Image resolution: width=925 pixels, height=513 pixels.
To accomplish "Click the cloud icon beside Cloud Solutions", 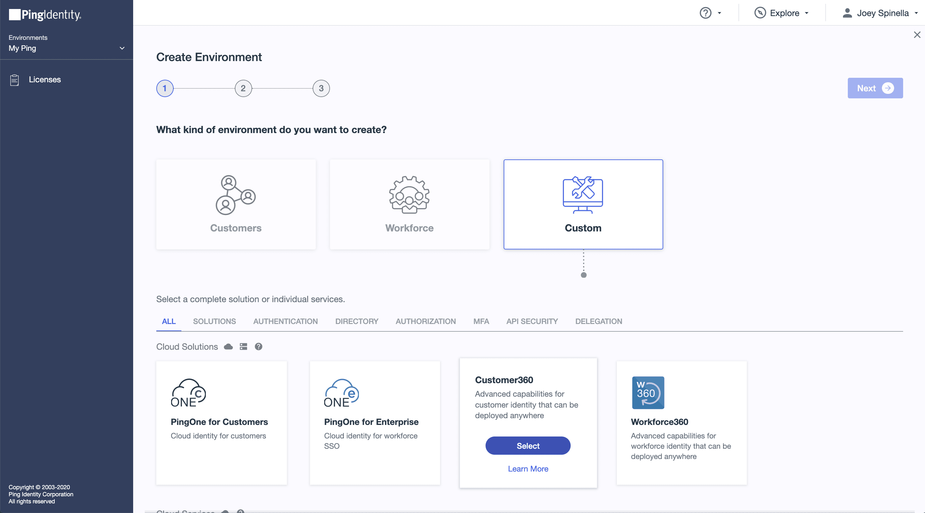I will [228, 346].
